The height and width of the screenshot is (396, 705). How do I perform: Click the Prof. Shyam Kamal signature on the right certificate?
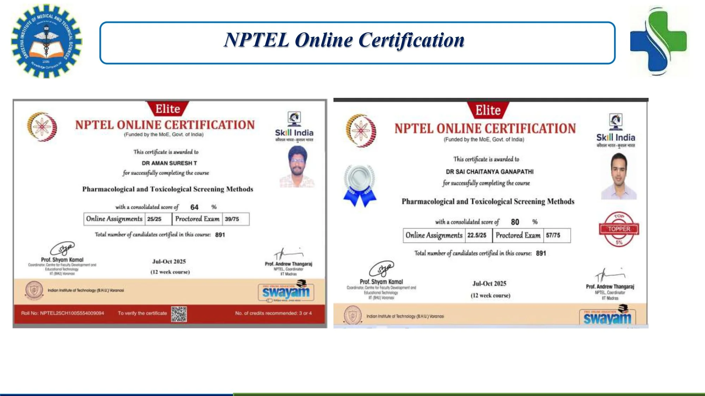381,269
